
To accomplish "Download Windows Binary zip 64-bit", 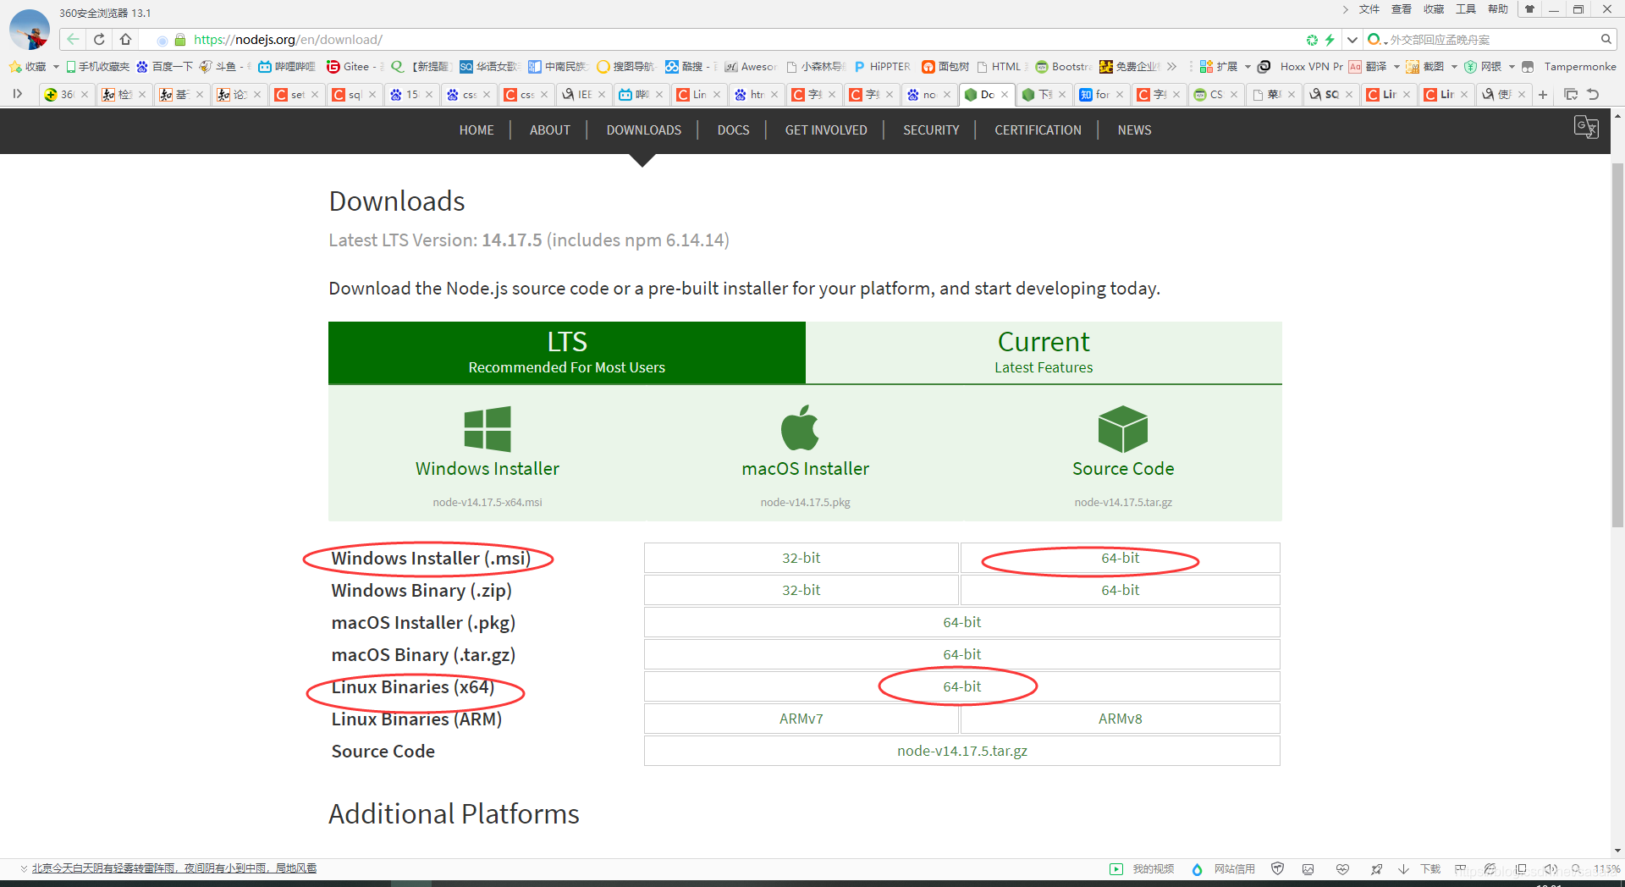I will [x=1120, y=590].
